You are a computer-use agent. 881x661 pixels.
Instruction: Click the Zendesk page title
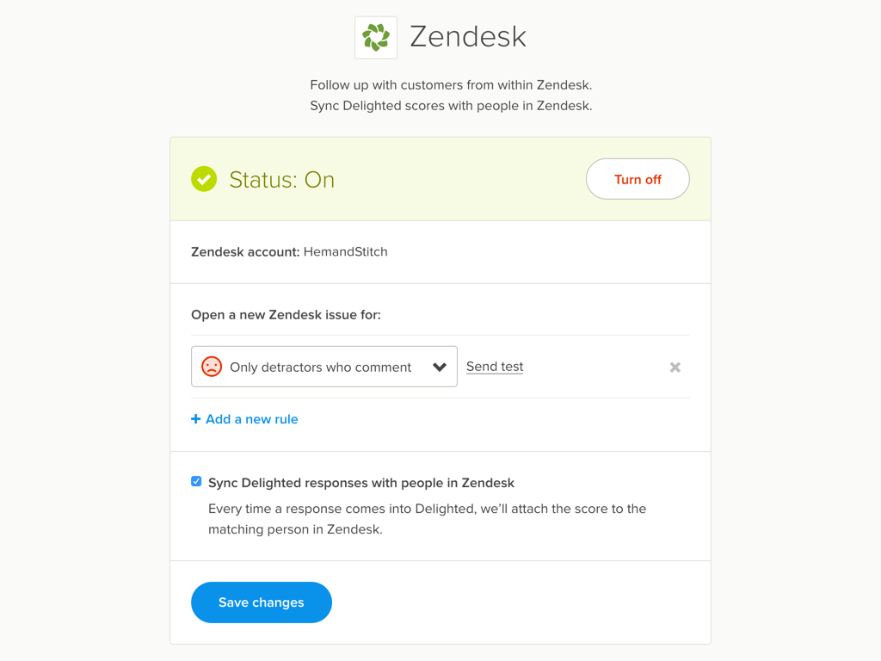coord(468,37)
